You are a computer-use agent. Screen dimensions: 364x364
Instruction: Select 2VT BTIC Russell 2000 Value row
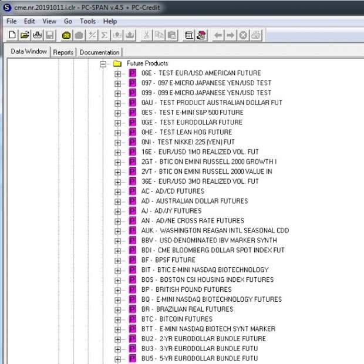click(x=207, y=171)
